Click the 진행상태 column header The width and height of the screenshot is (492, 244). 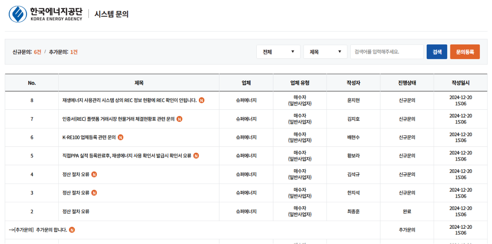(407, 83)
